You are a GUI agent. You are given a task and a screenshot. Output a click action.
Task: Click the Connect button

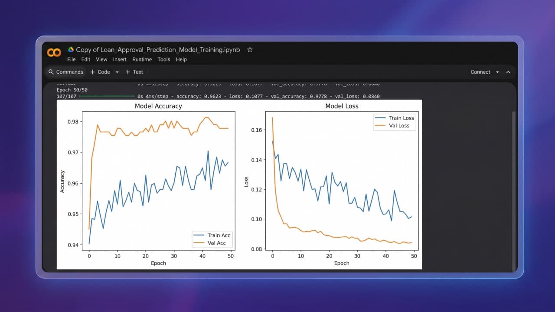coord(480,72)
